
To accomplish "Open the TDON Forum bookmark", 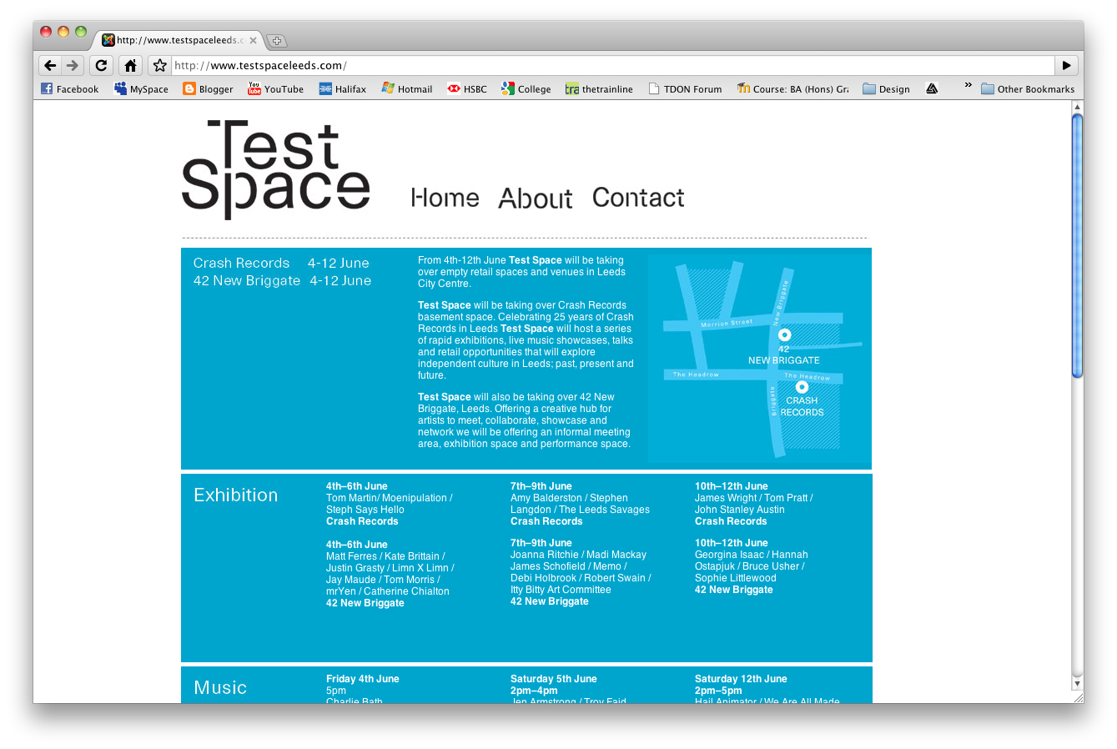I will (x=685, y=88).
